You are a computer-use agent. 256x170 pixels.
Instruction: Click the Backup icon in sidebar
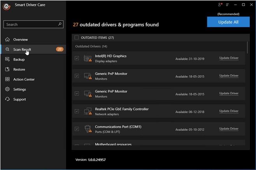point(7,59)
